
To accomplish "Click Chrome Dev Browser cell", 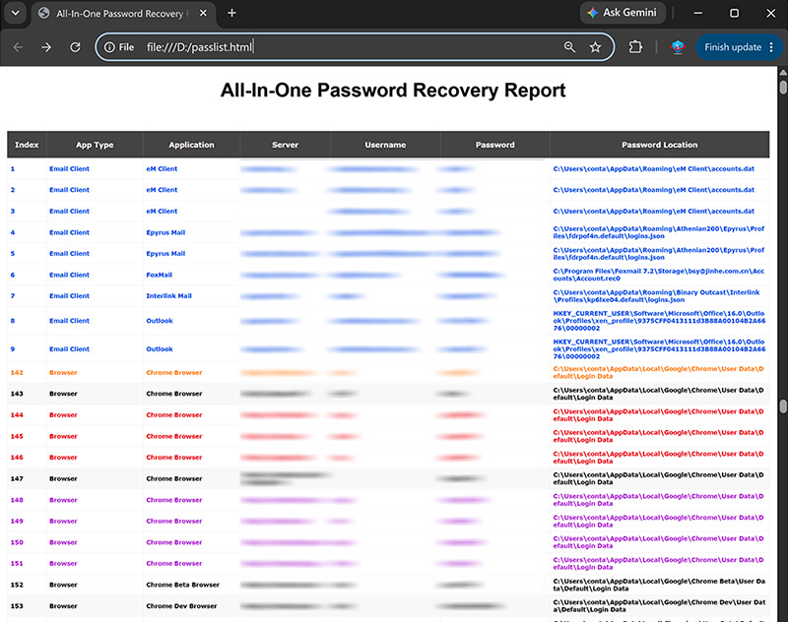I will point(181,606).
